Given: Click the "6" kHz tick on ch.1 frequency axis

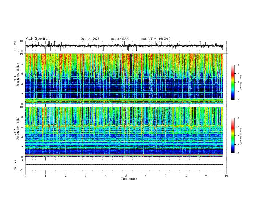Looking at the screenshot, I should tap(22, 74).
